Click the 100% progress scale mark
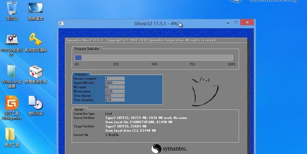 pos(232,64)
